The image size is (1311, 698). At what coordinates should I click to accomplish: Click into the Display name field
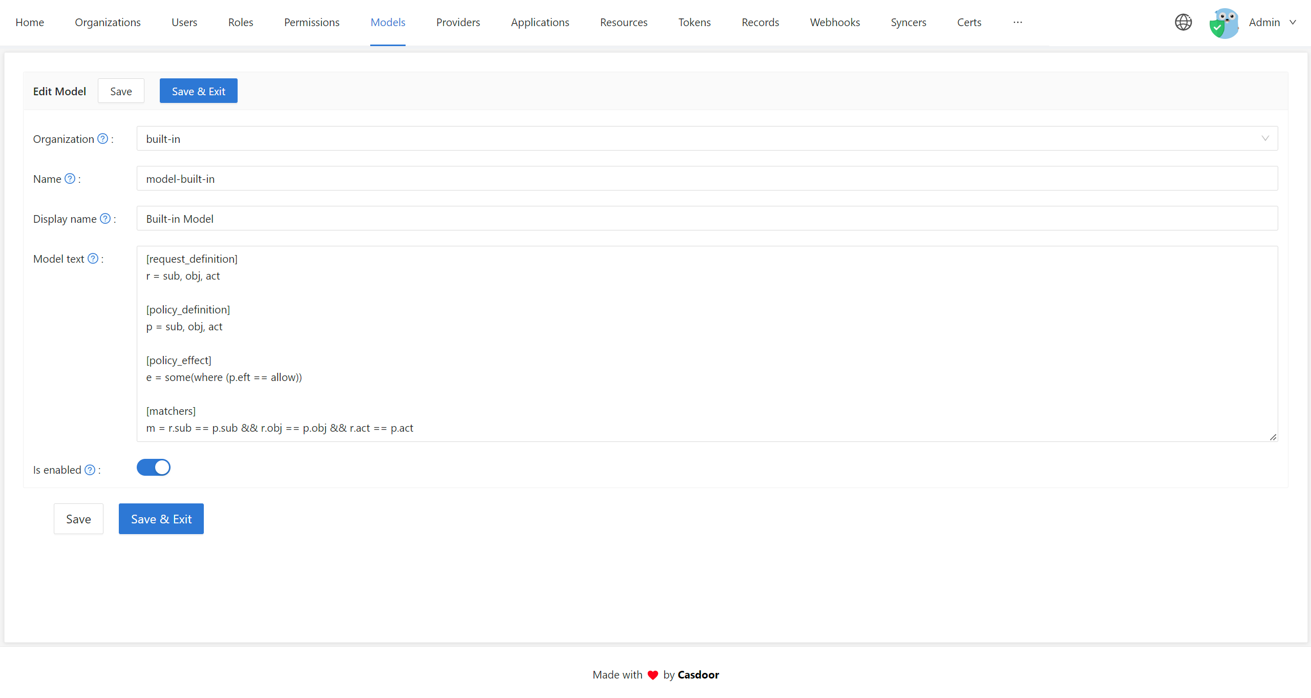(x=707, y=219)
